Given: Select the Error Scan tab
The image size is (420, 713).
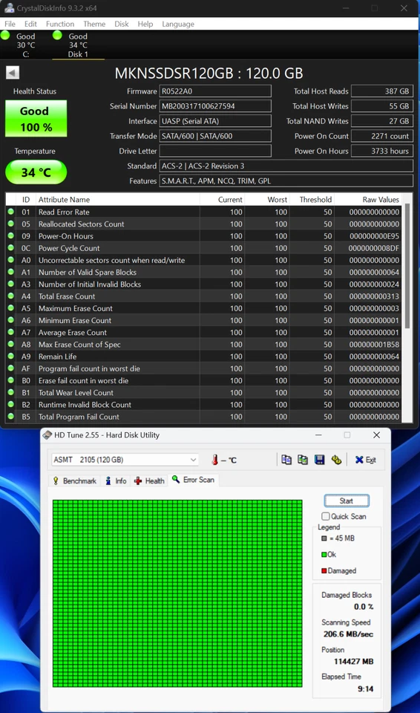Looking at the screenshot, I should tap(194, 480).
